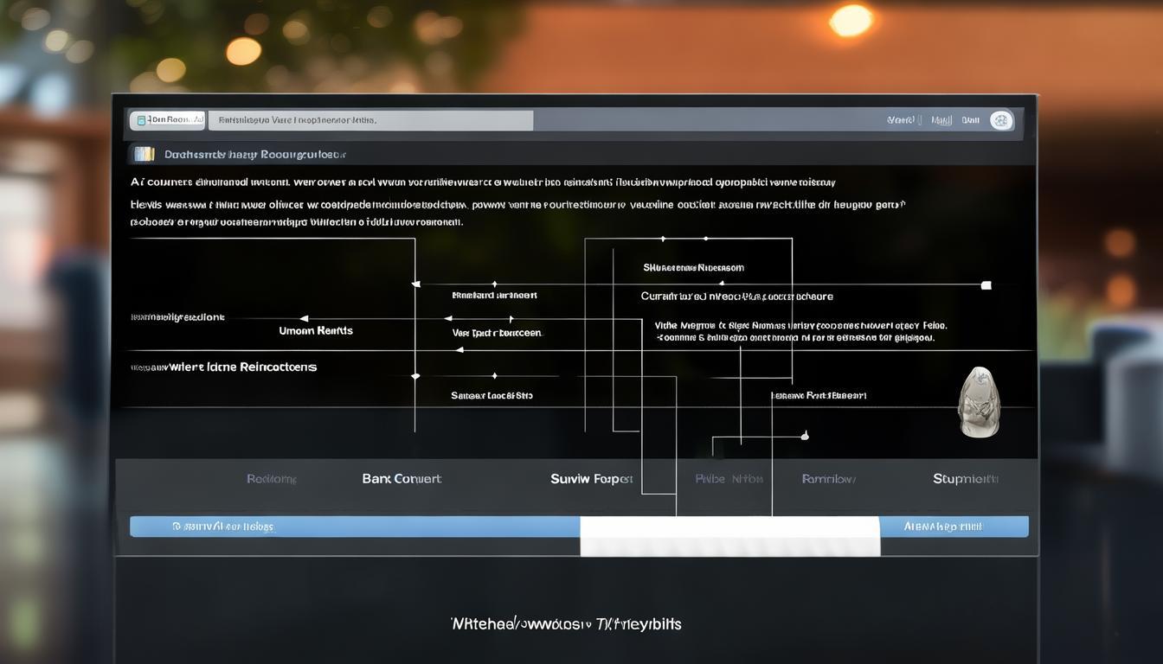Click the gray address bar field

(x=369, y=120)
